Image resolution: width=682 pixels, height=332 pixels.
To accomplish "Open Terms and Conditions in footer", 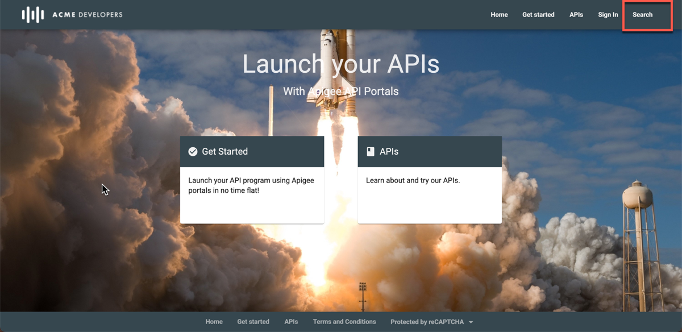I will click(x=344, y=322).
